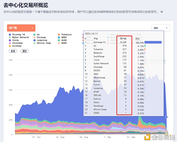The image size is (177, 142).
Task: Toggle Kyber Network legend series
Action: pyautogui.click(x=19, y=37)
